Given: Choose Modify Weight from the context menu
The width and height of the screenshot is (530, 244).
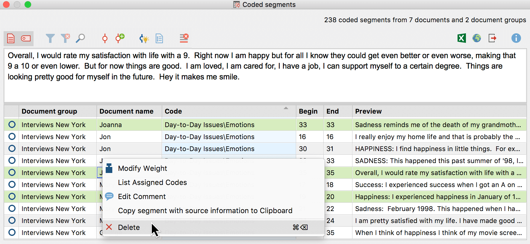Looking at the screenshot, I should [x=143, y=168].
